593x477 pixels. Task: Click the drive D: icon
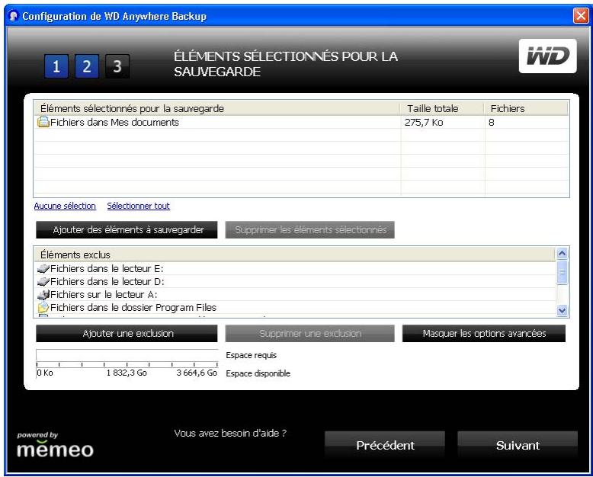(x=43, y=282)
